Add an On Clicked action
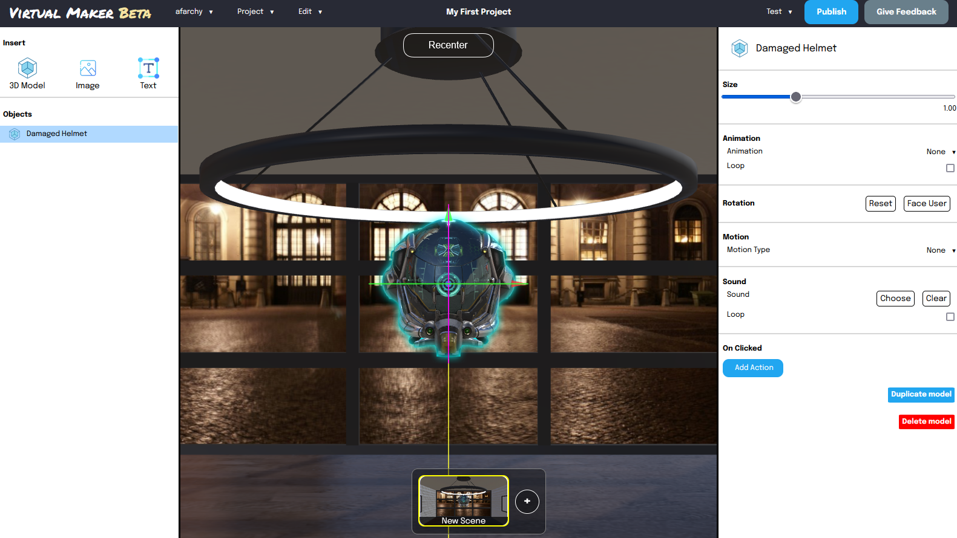 (x=753, y=368)
